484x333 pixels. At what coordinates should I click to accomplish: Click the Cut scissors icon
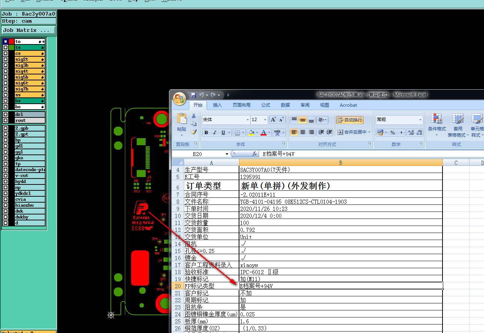[193, 116]
